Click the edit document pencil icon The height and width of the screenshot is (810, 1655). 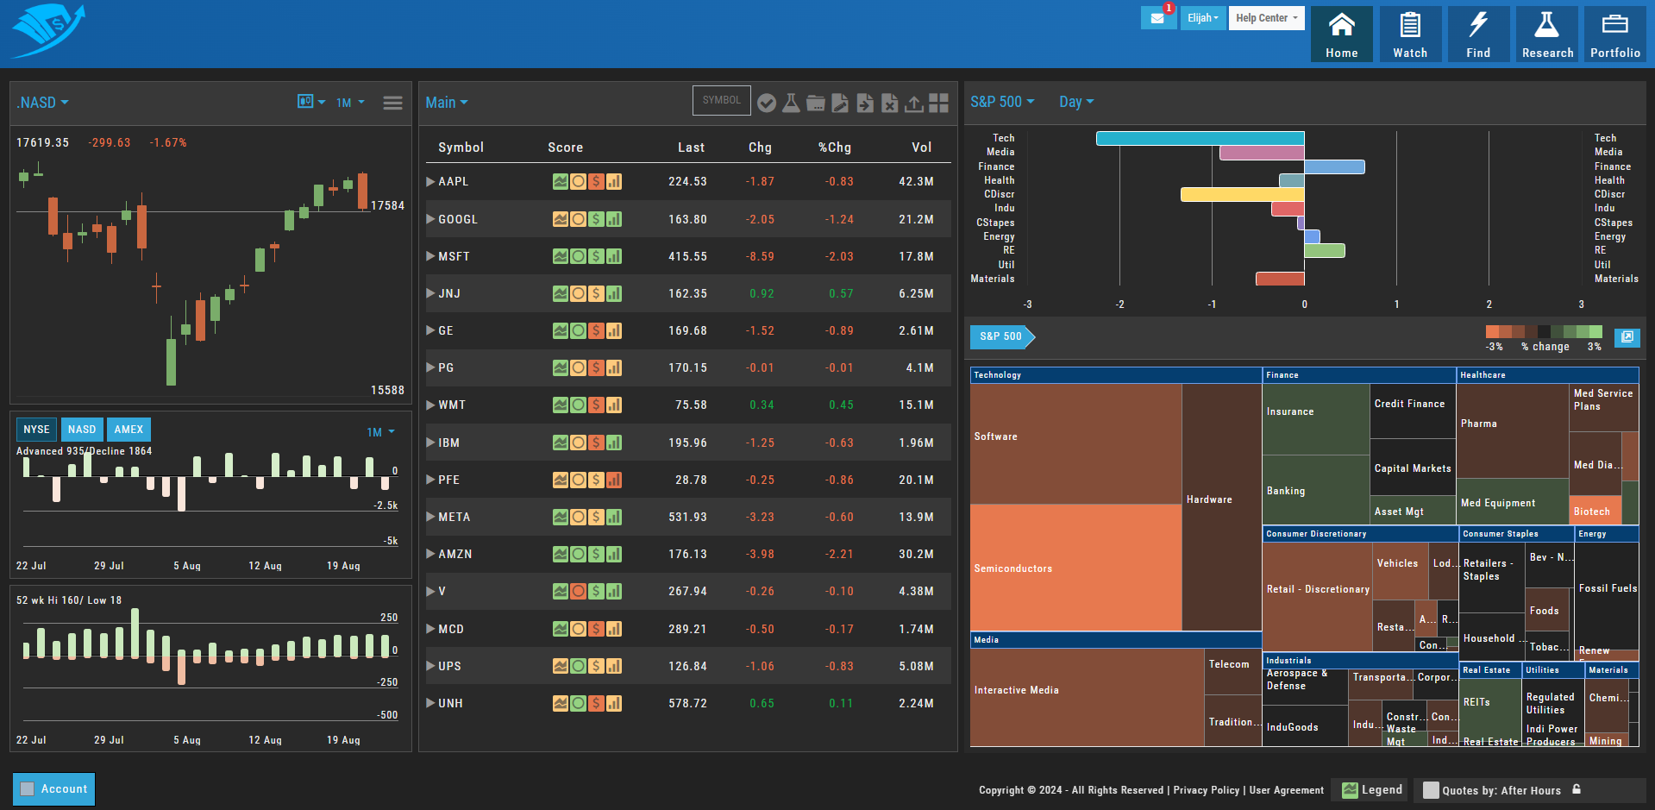click(840, 103)
